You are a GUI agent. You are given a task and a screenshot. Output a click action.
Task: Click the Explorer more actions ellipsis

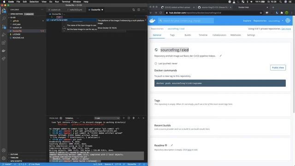click(42, 10)
